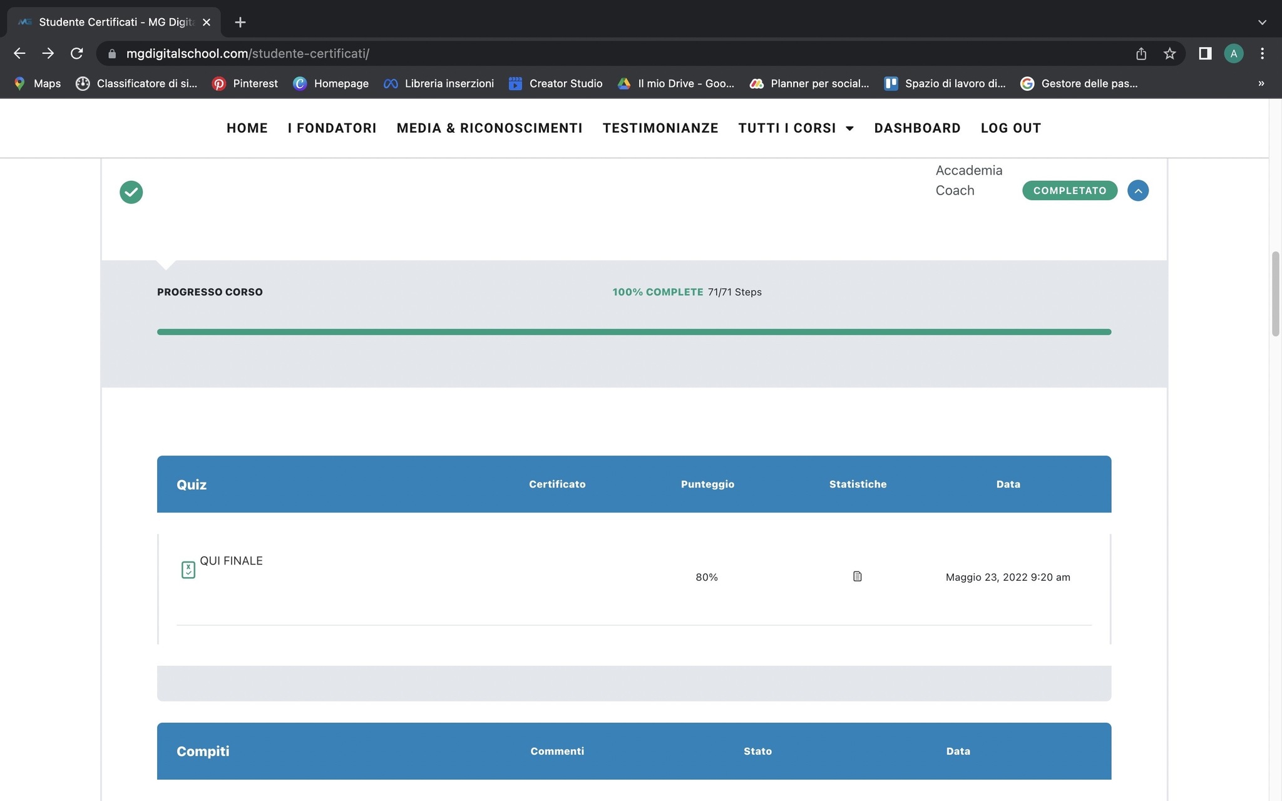The height and width of the screenshot is (801, 1282).
Task: Go to TESTIMONIANZE page
Action: click(660, 128)
